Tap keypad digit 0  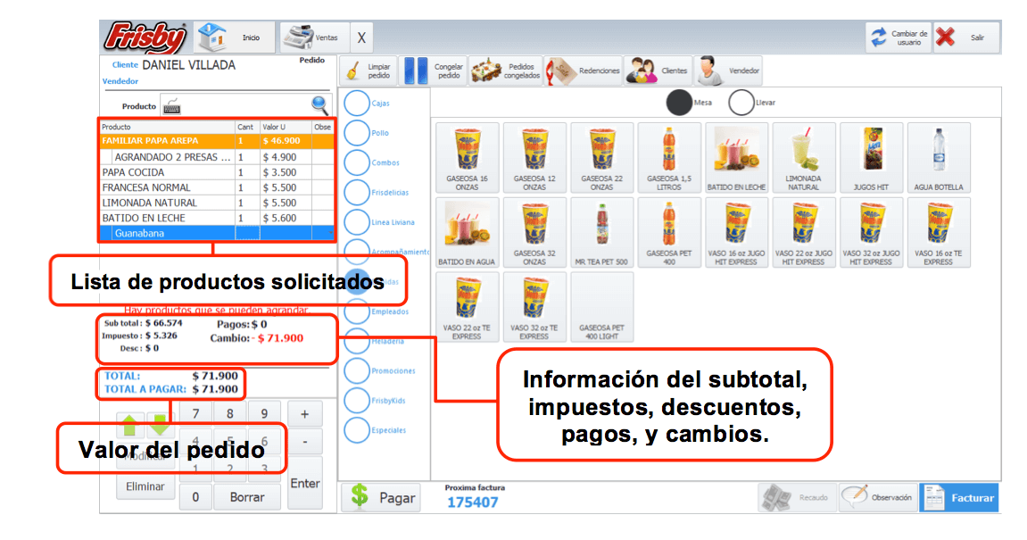(x=195, y=497)
